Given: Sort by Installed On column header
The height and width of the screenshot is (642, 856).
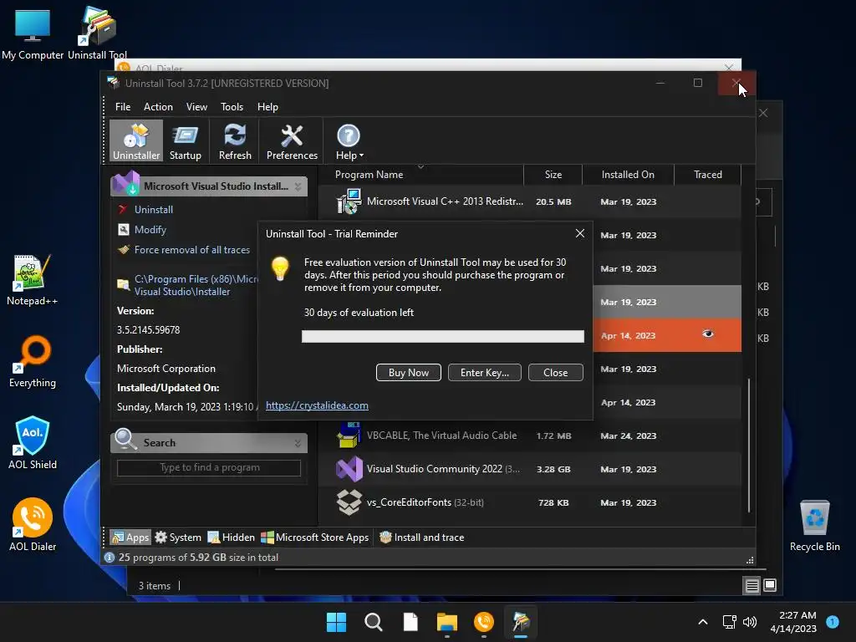Looking at the screenshot, I should 628,175.
